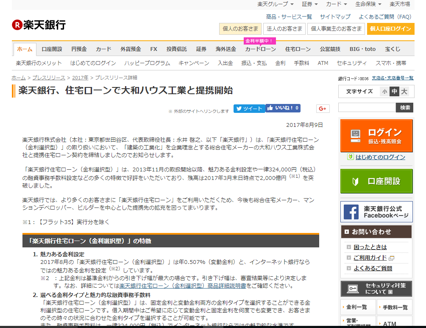
Task: Select medium 中 text size
Action: (x=394, y=91)
